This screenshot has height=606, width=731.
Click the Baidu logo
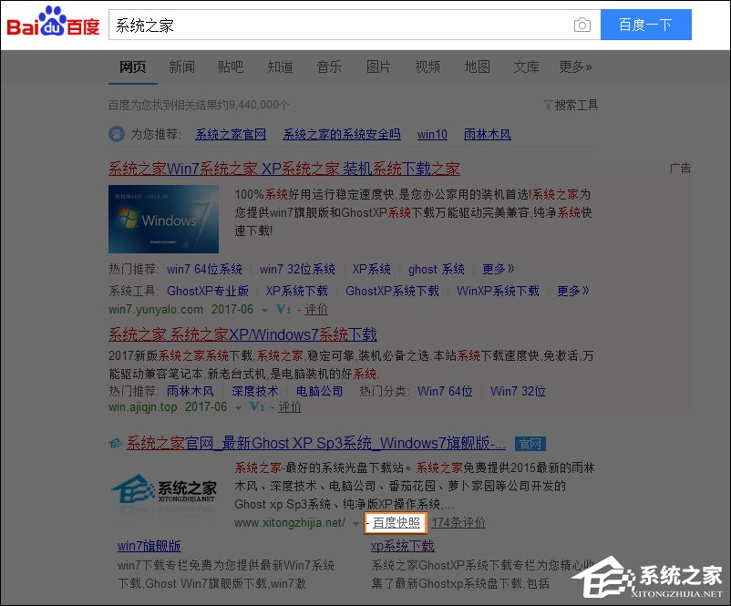point(51,23)
